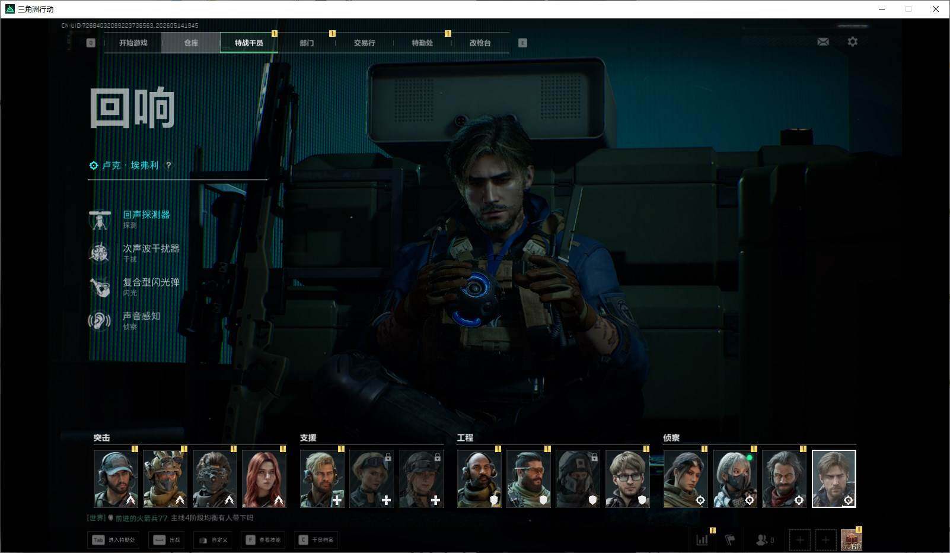Open the mail envelope icon
Viewport: 950px width, 553px height.
[x=823, y=42]
